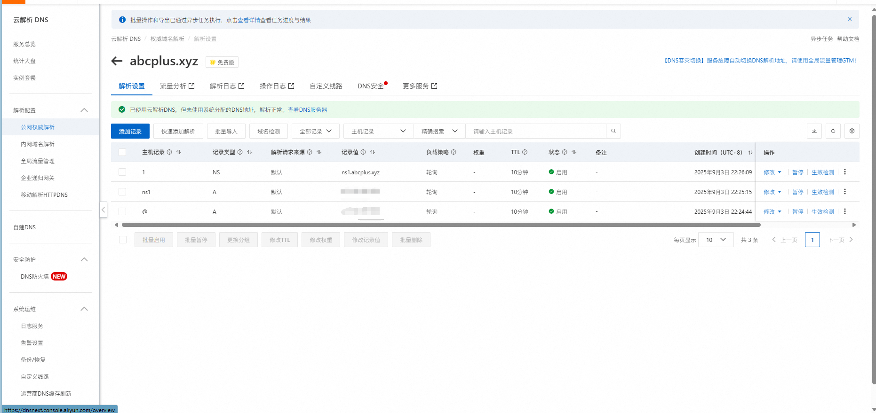Open the table column settings gear
The height and width of the screenshot is (413, 876).
click(x=852, y=131)
